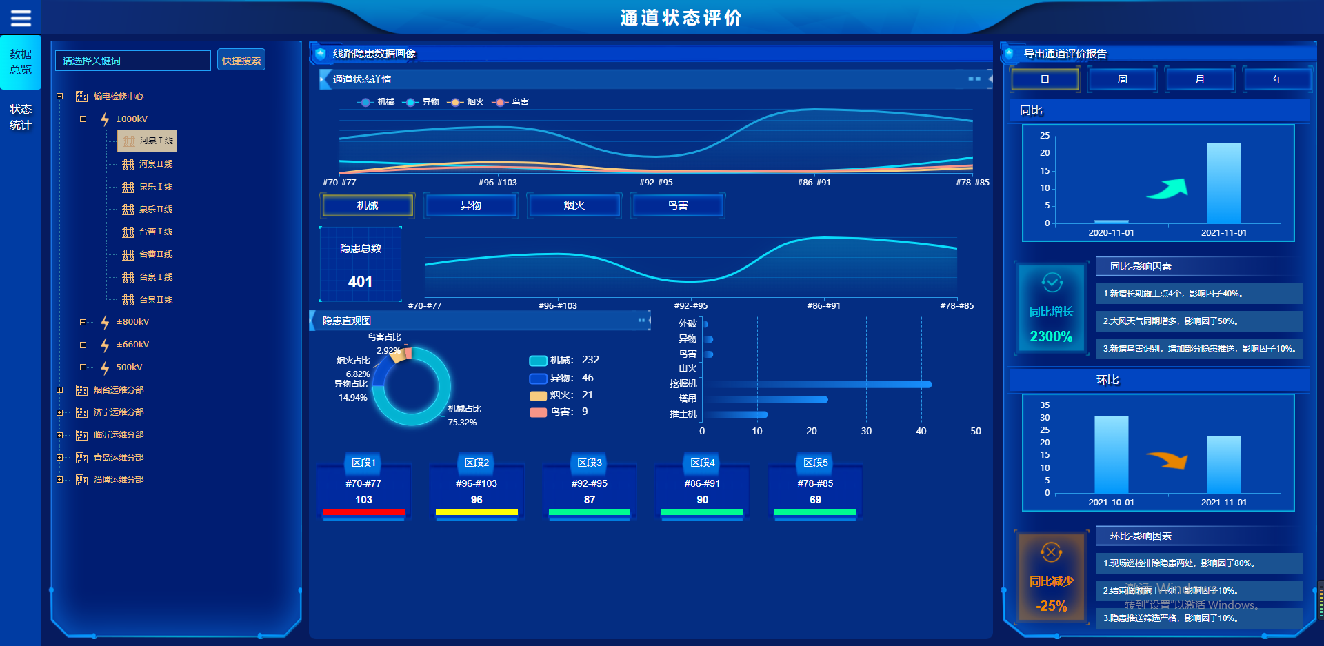Switch to the 状态统计 sidebar tab
This screenshot has height=646, width=1324.
click(x=21, y=117)
